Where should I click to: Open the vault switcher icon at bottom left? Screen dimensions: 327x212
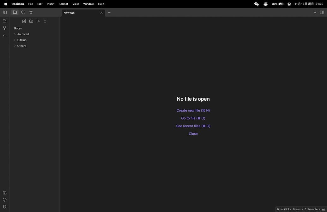[x=4, y=192]
